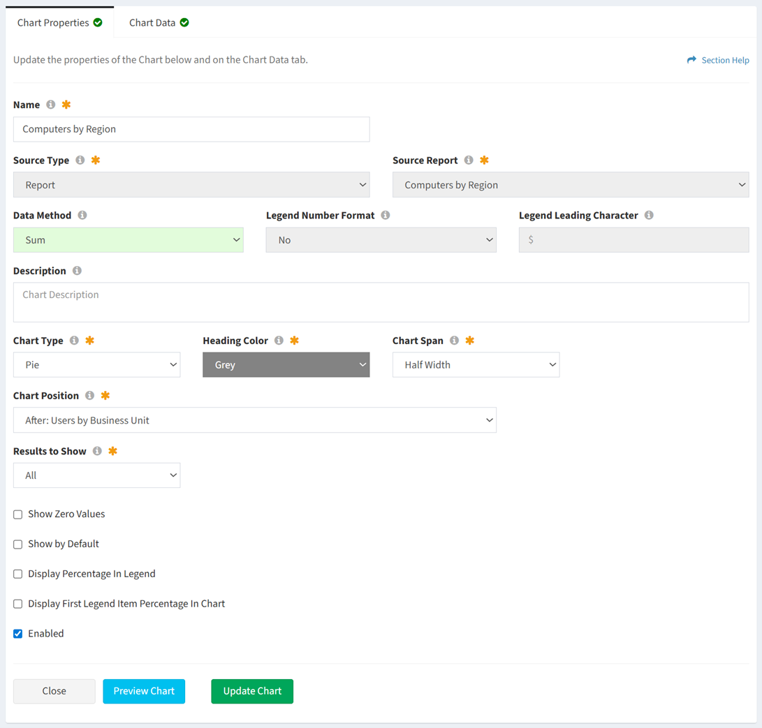Check Display Percentage In Legend
This screenshot has width=762, height=728.
[x=18, y=574]
